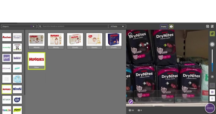
Task: Click the green tag tool icon
Action: (x=212, y=34)
